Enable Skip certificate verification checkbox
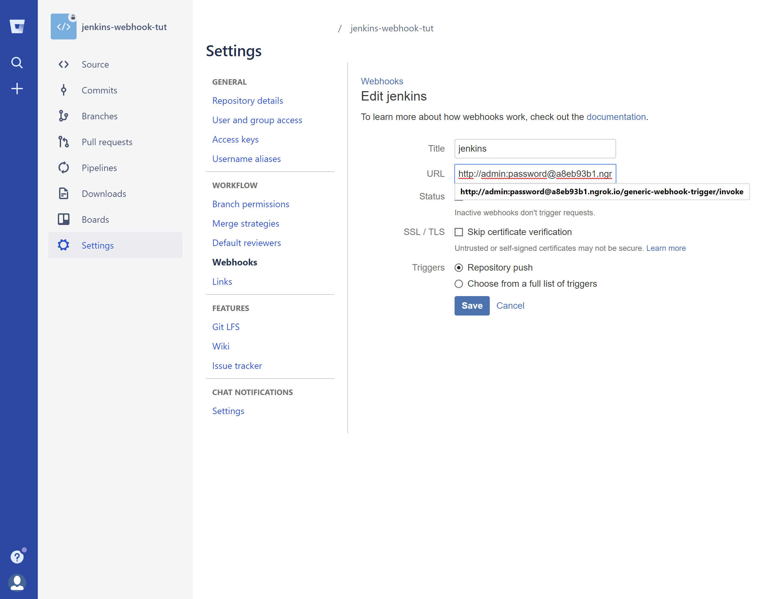 pyautogui.click(x=458, y=232)
